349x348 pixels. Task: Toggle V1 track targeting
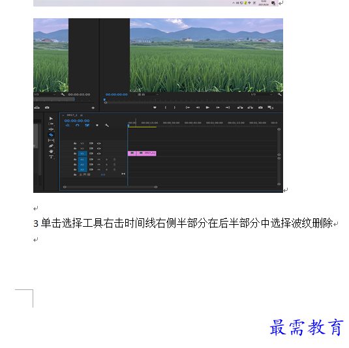coord(82,153)
